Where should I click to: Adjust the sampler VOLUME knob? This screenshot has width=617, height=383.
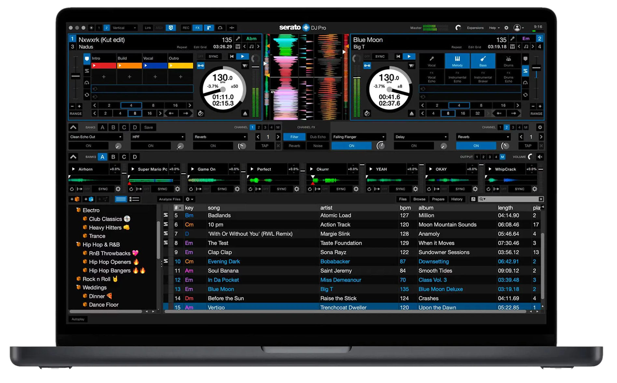coord(530,157)
